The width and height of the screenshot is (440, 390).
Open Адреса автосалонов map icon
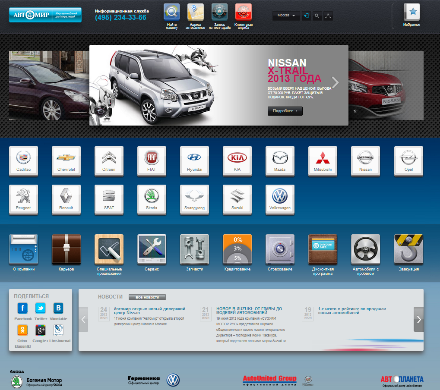click(x=196, y=13)
